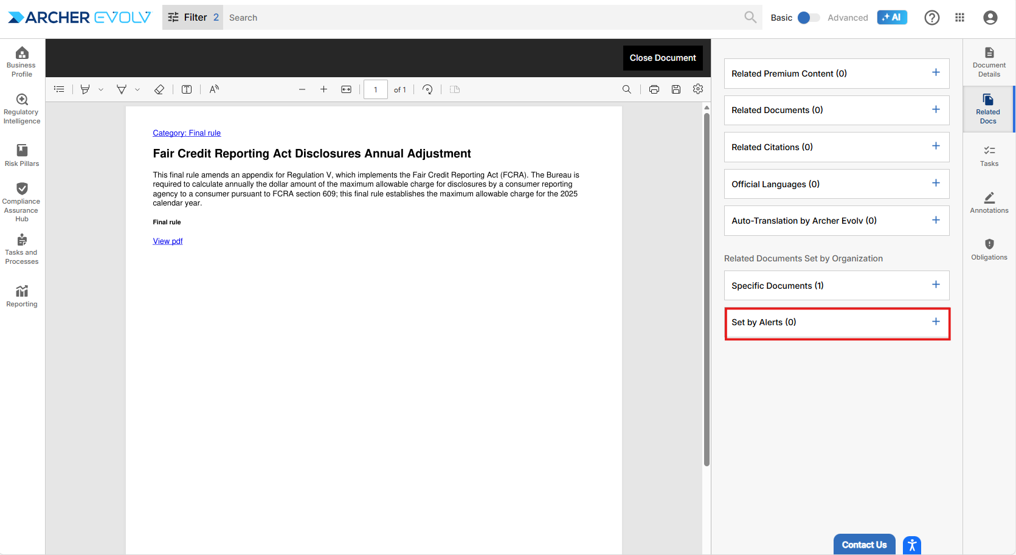The height and width of the screenshot is (555, 1016).
Task: Toggle the document outline sidebar
Action: tap(59, 89)
